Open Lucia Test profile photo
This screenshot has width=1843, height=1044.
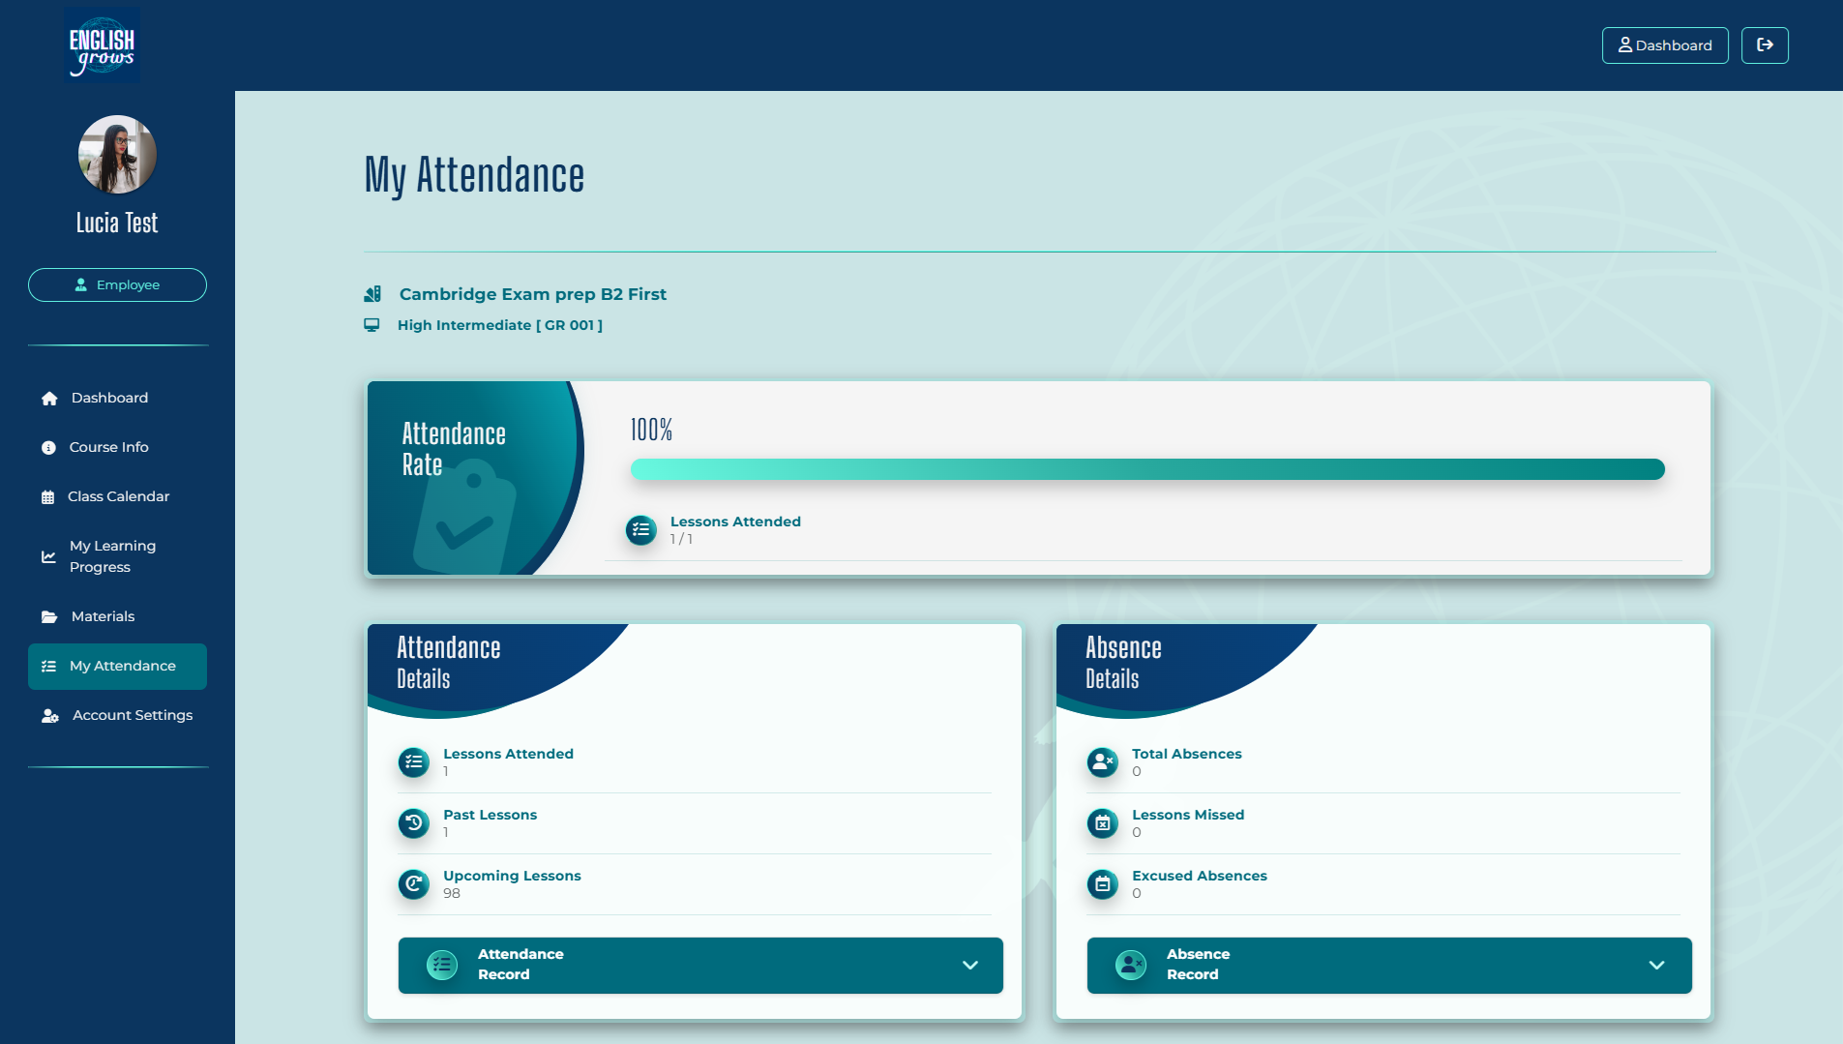(x=117, y=155)
